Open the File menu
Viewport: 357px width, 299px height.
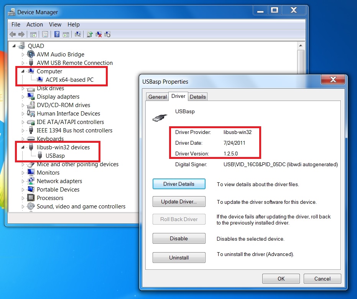(16, 25)
